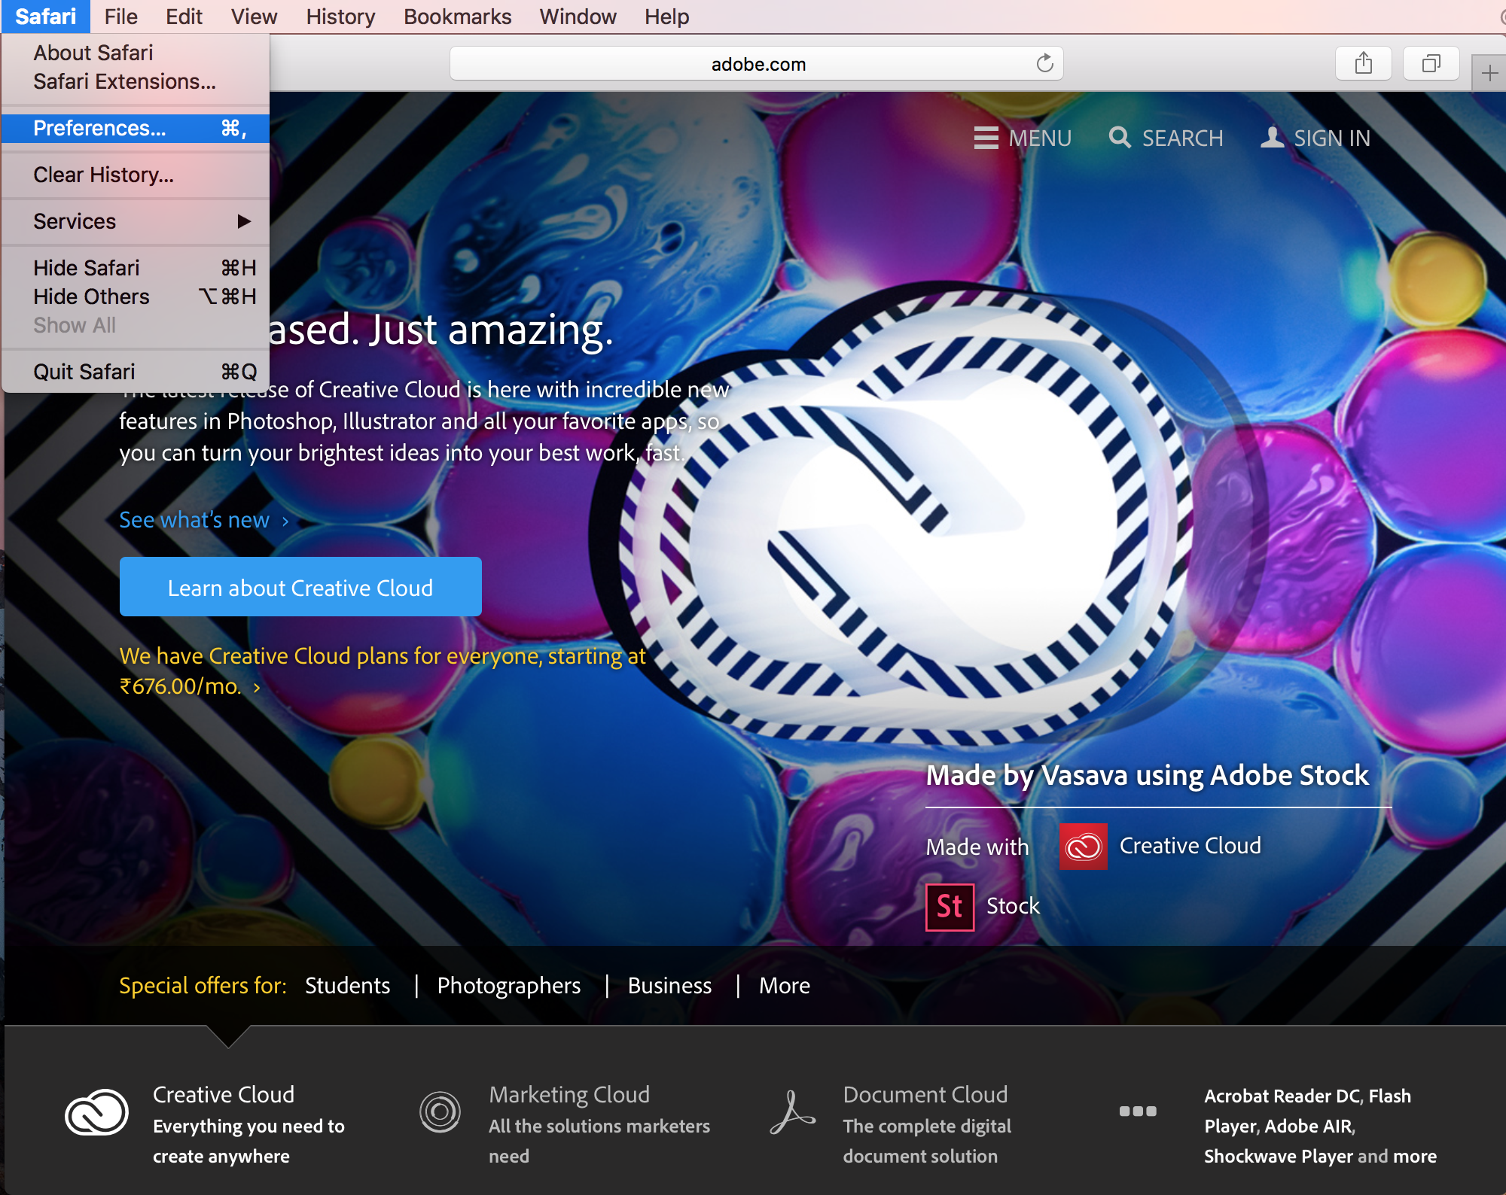The image size is (1506, 1195).
Task: Choose Hide Safari menu item
Action: pos(136,268)
